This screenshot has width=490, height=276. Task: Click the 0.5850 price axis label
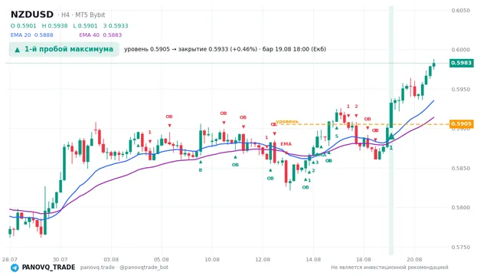[461, 168]
